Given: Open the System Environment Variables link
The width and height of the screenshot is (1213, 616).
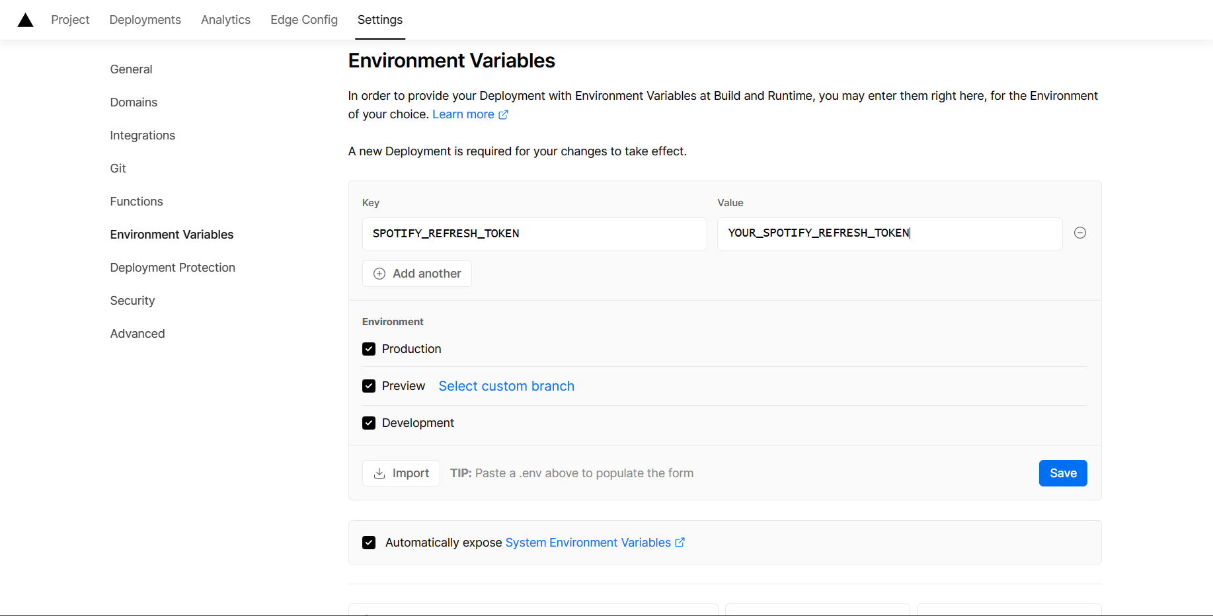Looking at the screenshot, I should pyautogui.click(x=588, y=543).
